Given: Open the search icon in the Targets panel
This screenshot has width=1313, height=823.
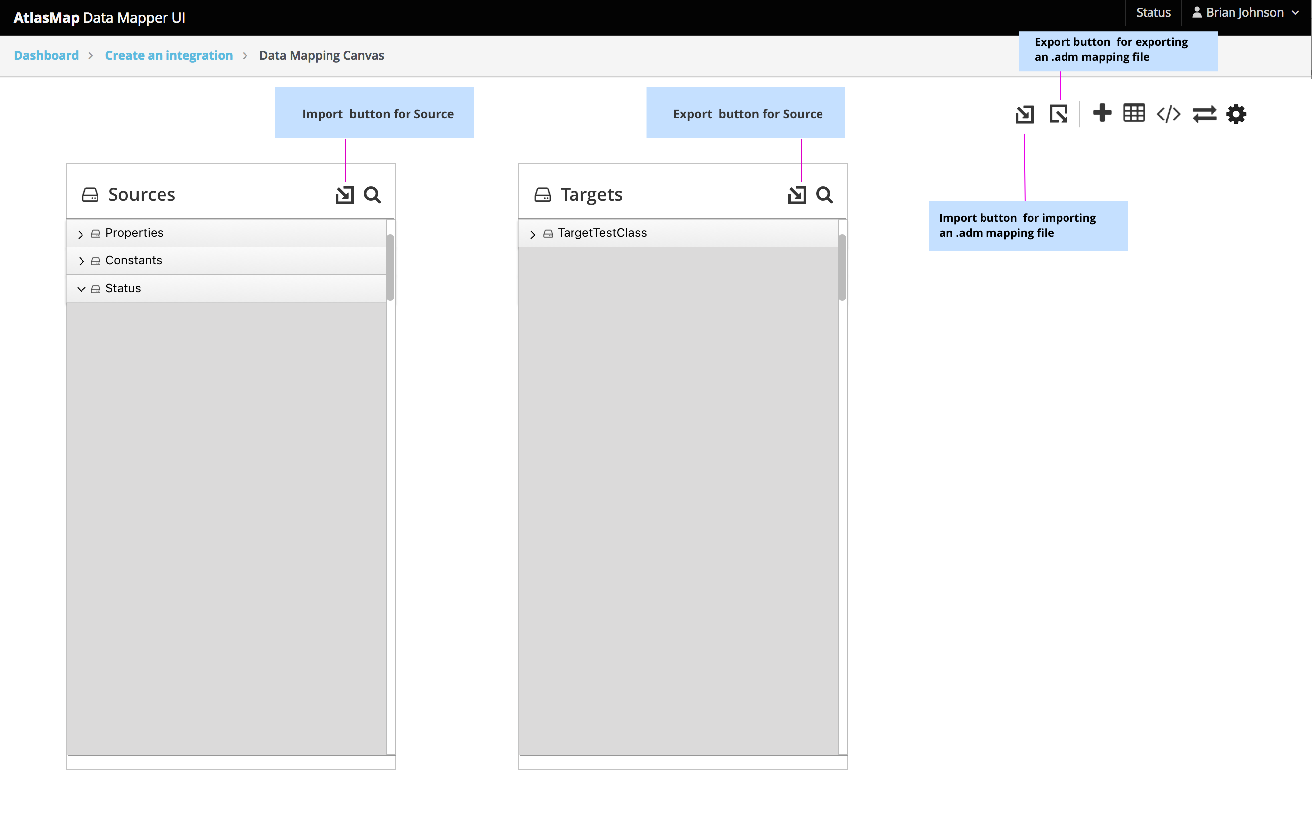Looking at the screenshot, I should coord(824,194).
